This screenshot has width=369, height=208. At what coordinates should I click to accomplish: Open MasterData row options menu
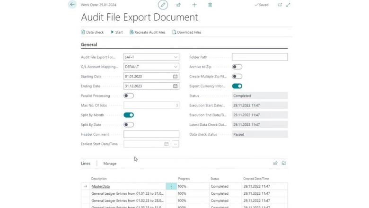coord(171,186)
